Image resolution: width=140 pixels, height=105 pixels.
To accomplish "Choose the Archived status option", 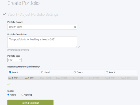I will tap(22, 95).
